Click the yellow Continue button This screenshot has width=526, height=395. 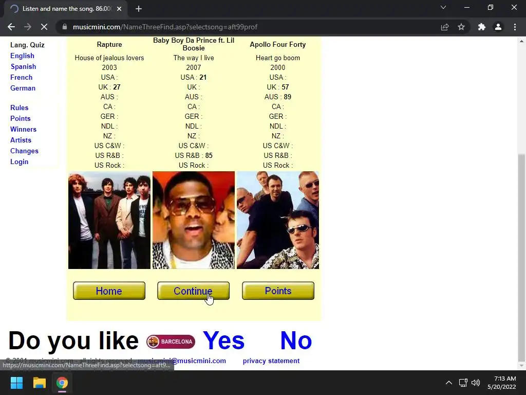[193, 291]
